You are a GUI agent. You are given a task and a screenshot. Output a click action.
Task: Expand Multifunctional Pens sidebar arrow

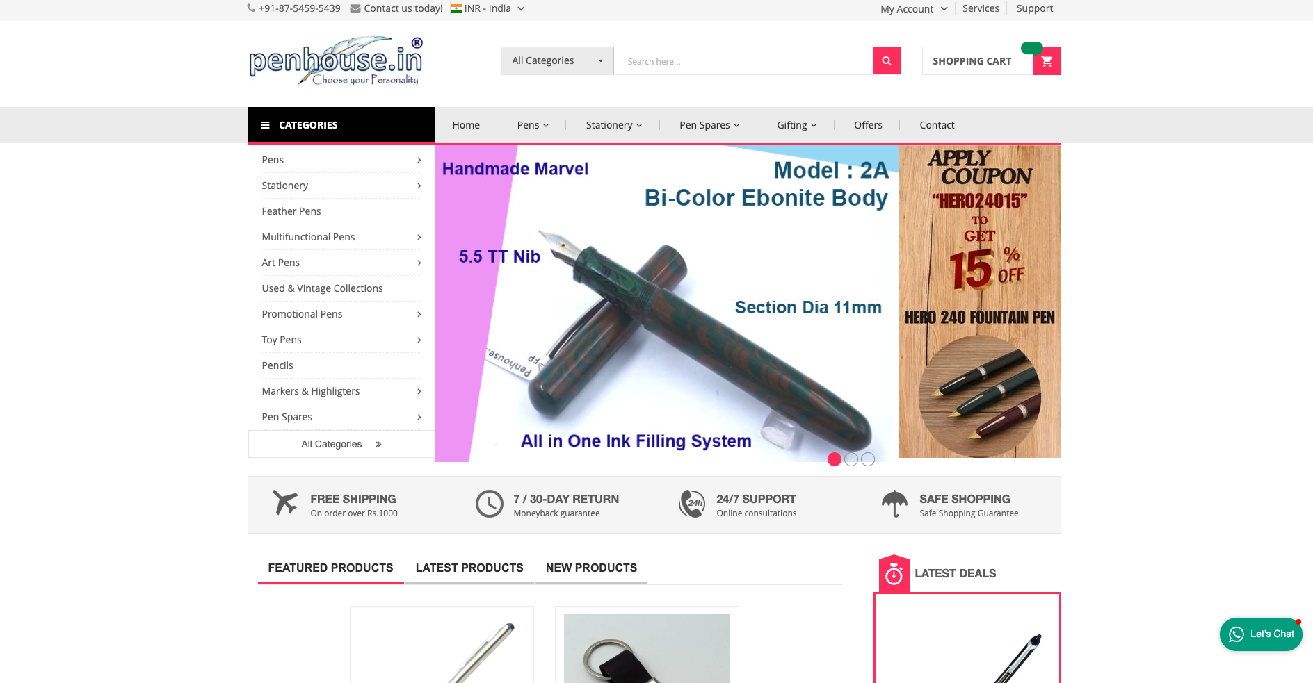point(419,237)
